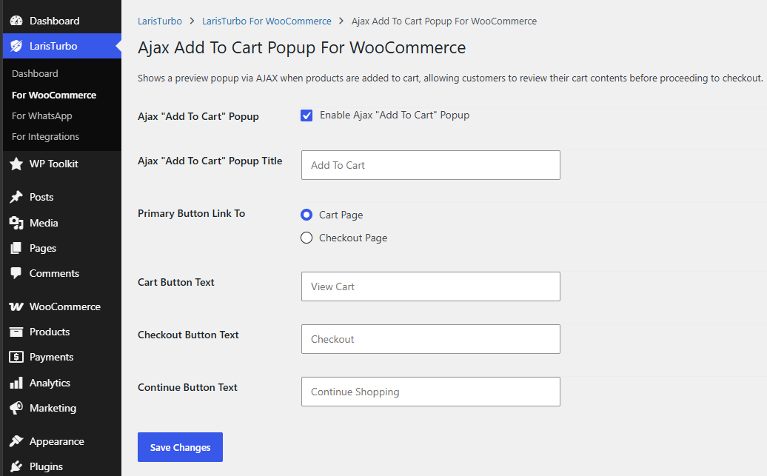The height and width of the screenshot is (476, 767).
Task: Click the Enable Ajax "Add To Cart" Popup label
Action: [x=395, y=115]
